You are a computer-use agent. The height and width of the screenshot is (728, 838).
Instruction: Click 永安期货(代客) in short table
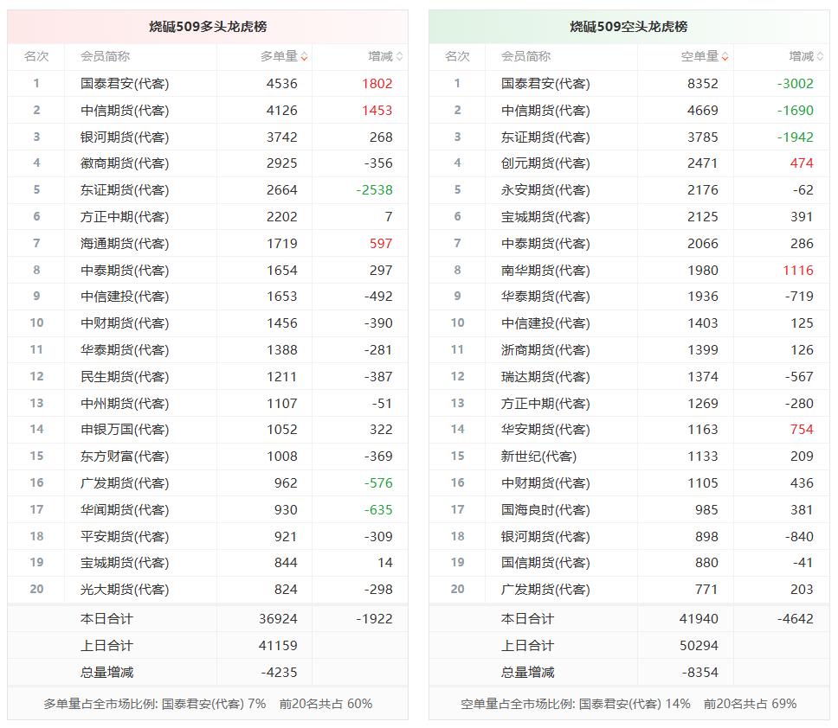545,190
